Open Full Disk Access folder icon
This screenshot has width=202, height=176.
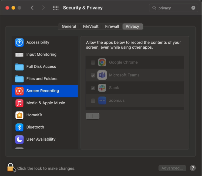click(x=19, y=67)
